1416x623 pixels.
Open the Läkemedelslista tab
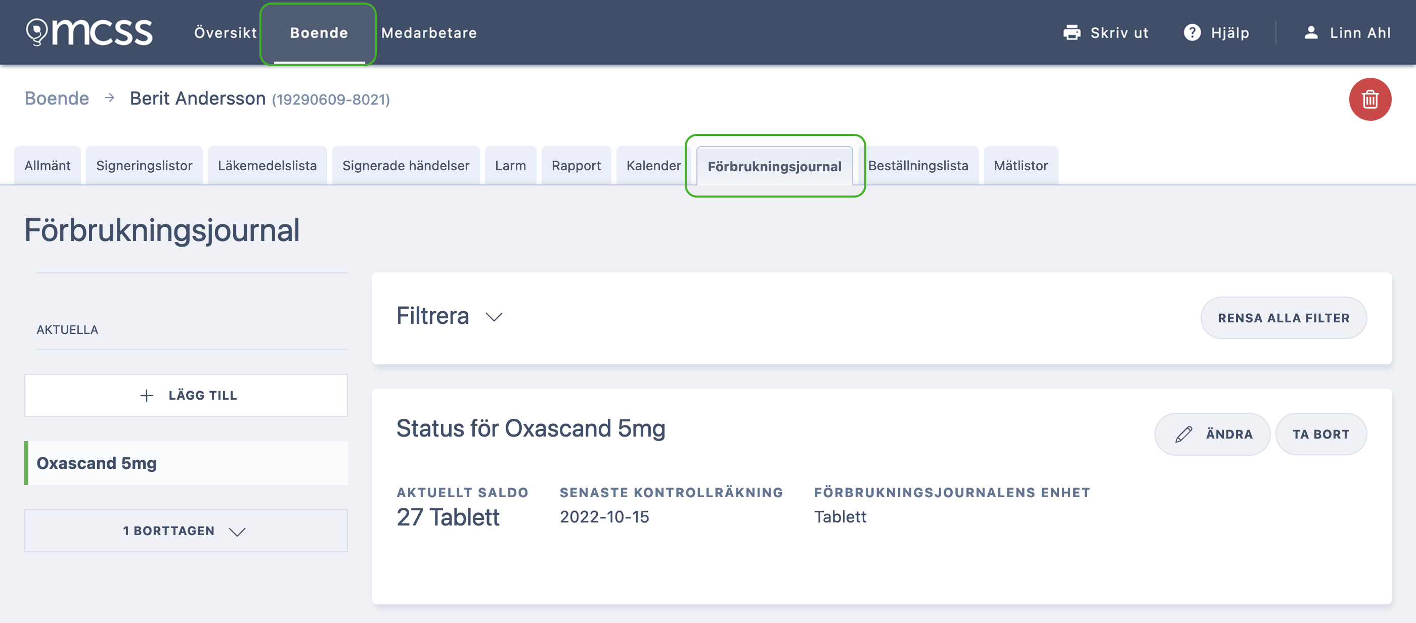tap(267, 165)
